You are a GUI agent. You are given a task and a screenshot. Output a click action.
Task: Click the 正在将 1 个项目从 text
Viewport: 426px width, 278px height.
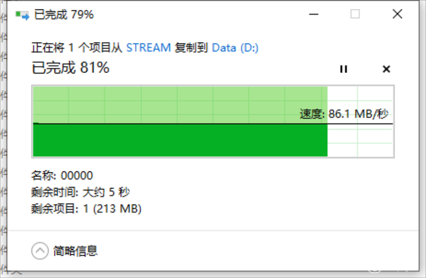tap(77, 48)
